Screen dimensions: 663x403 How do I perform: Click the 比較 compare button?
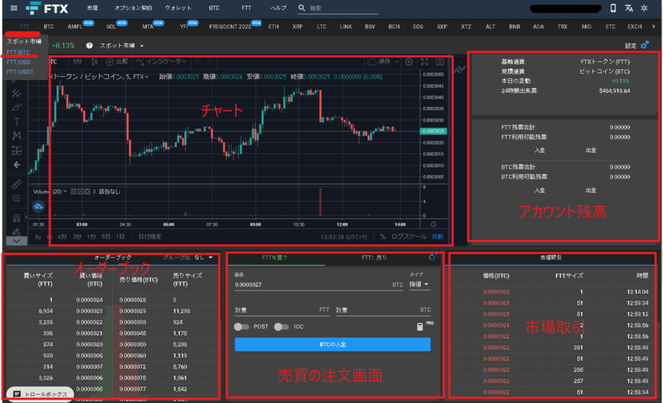117,61
